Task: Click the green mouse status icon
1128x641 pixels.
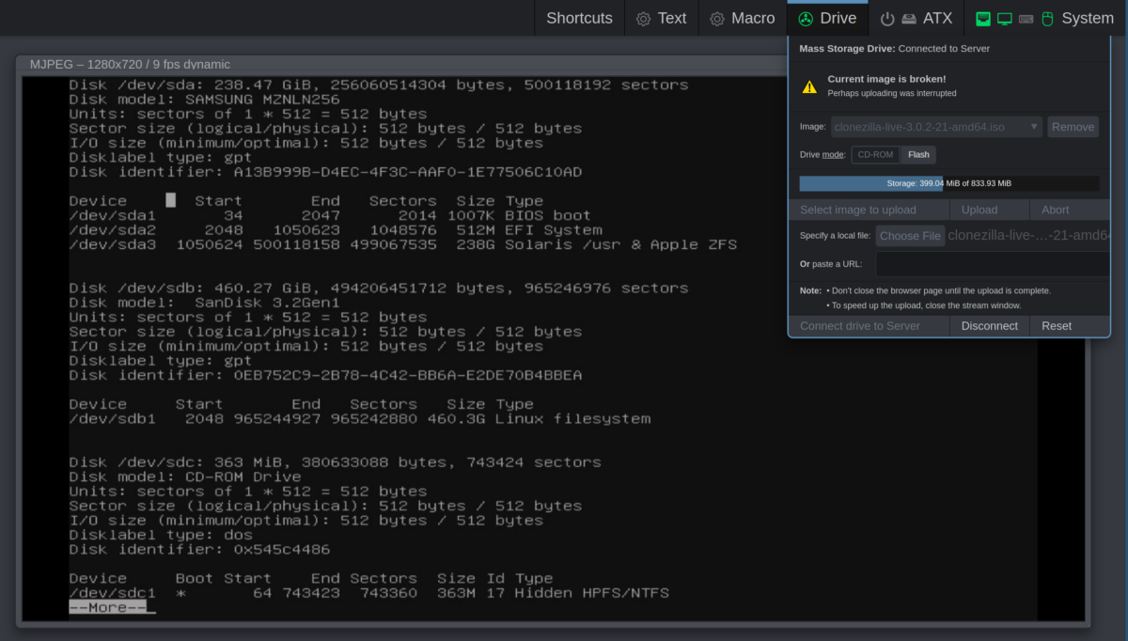Action: pos(1048,19)
